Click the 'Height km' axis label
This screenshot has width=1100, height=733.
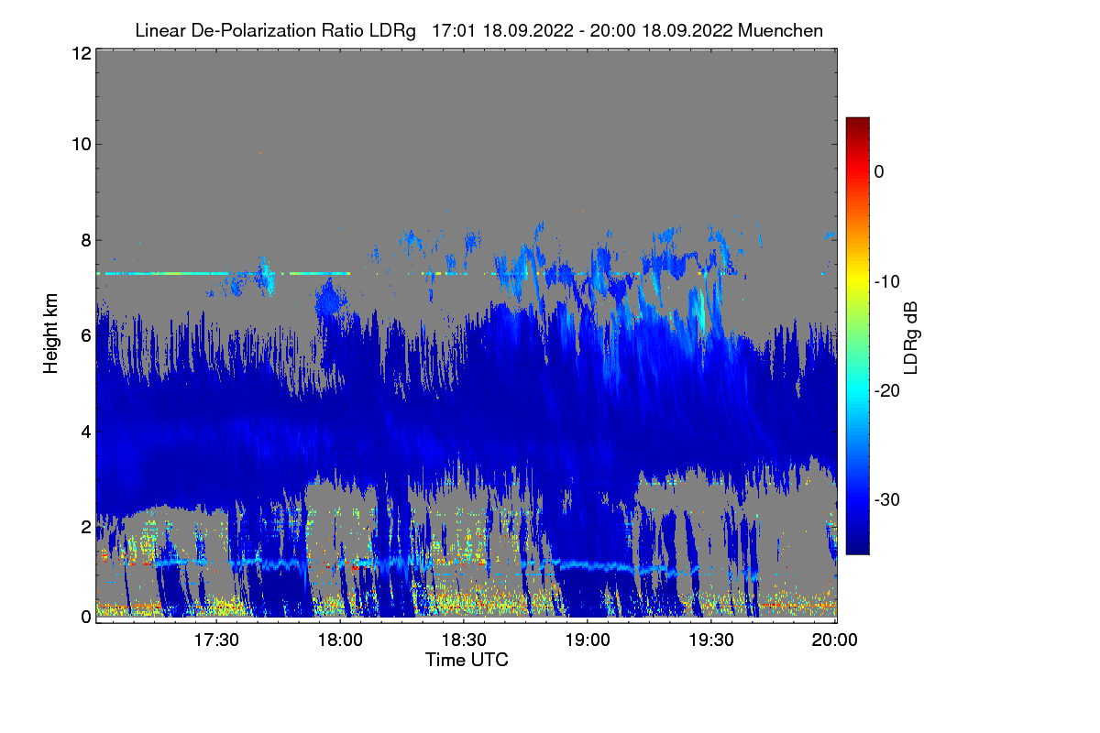coord(52,335)
